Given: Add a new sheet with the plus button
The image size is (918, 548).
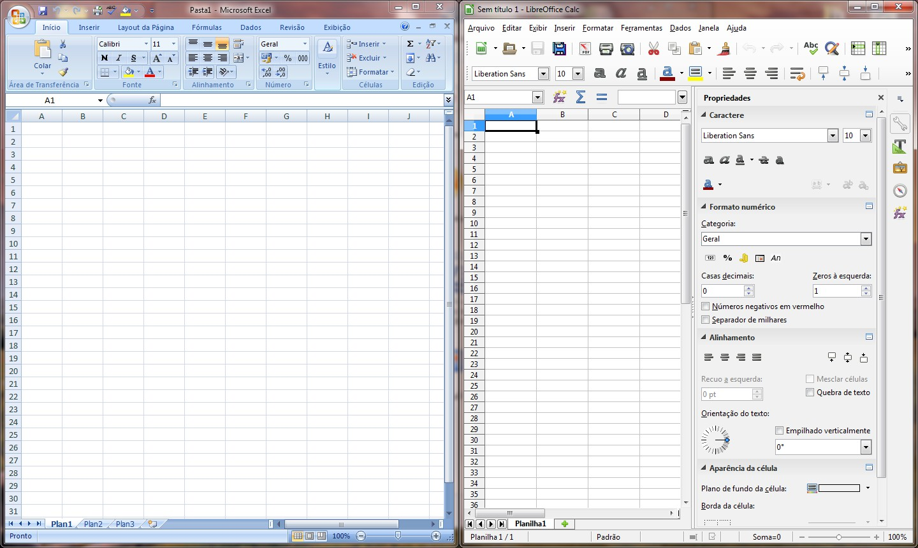Looking at the screenshot, I should tap(565, 524).
